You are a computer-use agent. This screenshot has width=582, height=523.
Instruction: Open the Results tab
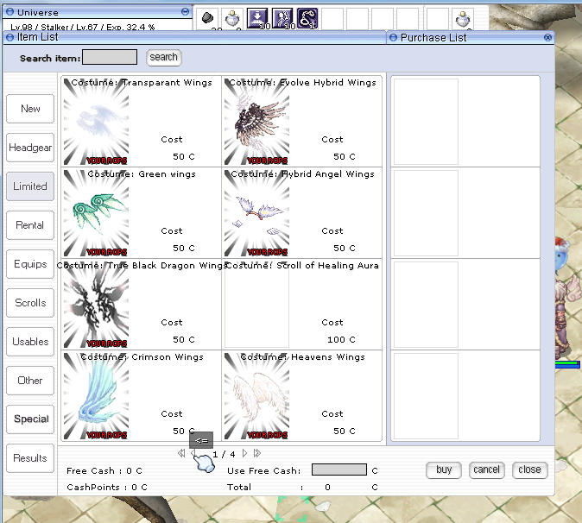(30, 458)
